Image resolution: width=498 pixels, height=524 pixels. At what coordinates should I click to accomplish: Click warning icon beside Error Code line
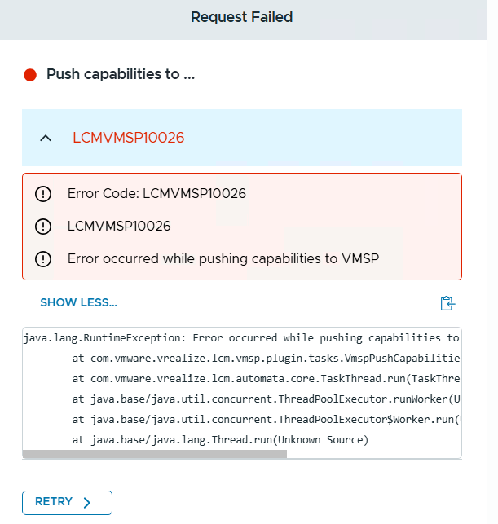click(x=43, y=194)
